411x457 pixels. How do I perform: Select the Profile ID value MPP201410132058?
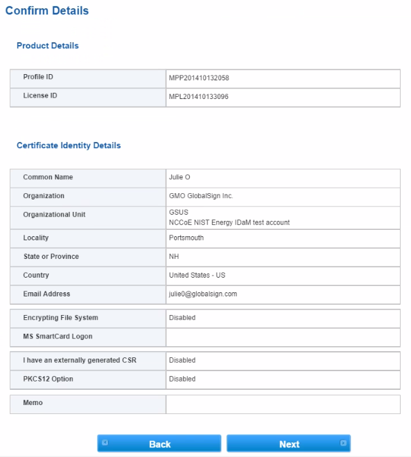coord(199,78)
